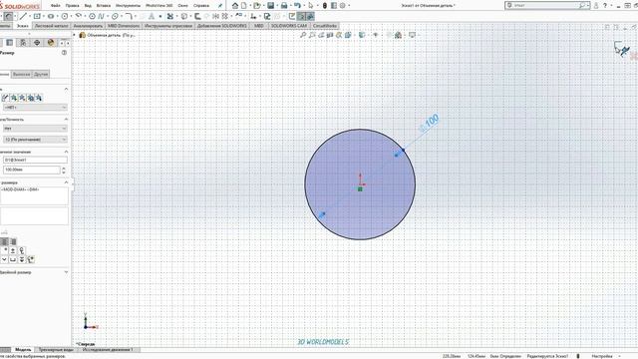Toggle center text justification button

(x=4, y=241)
